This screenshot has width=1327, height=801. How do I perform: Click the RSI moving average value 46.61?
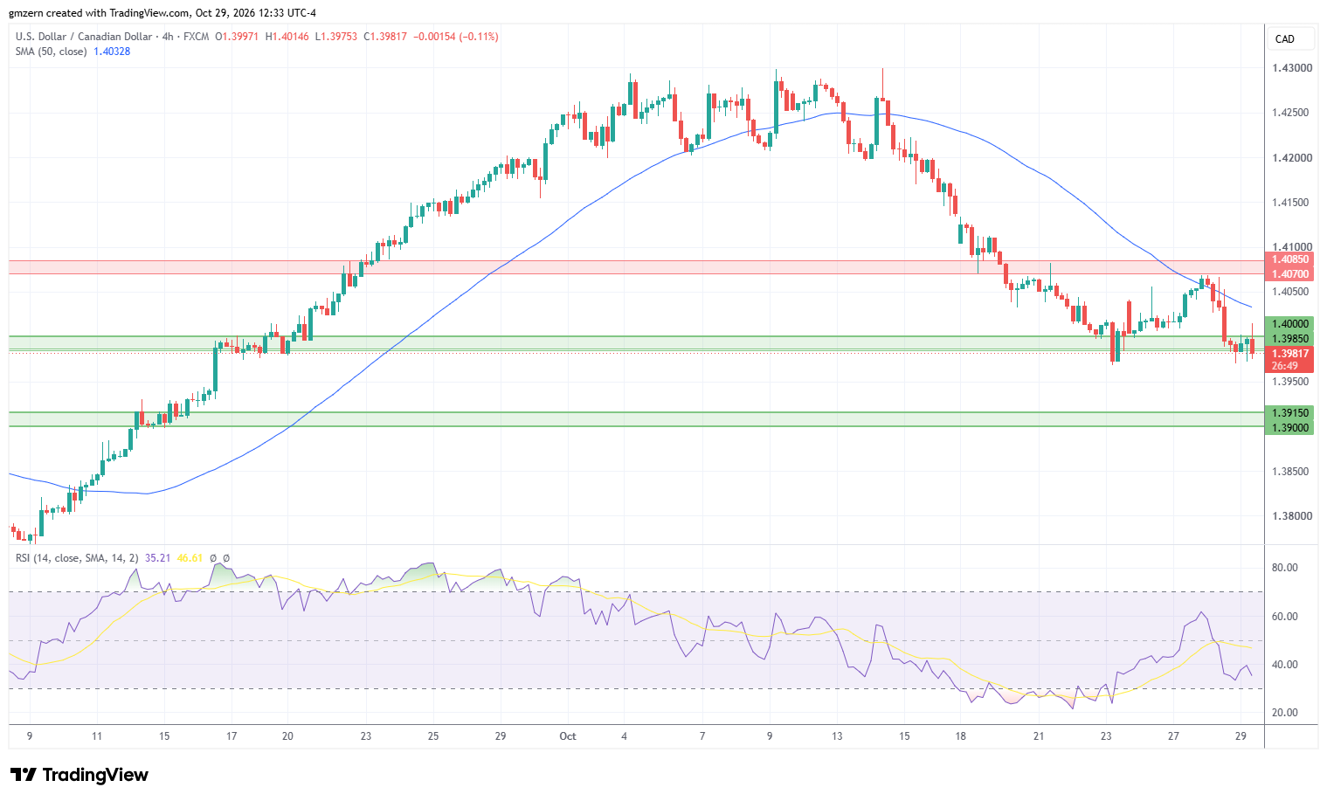point(190,558)
